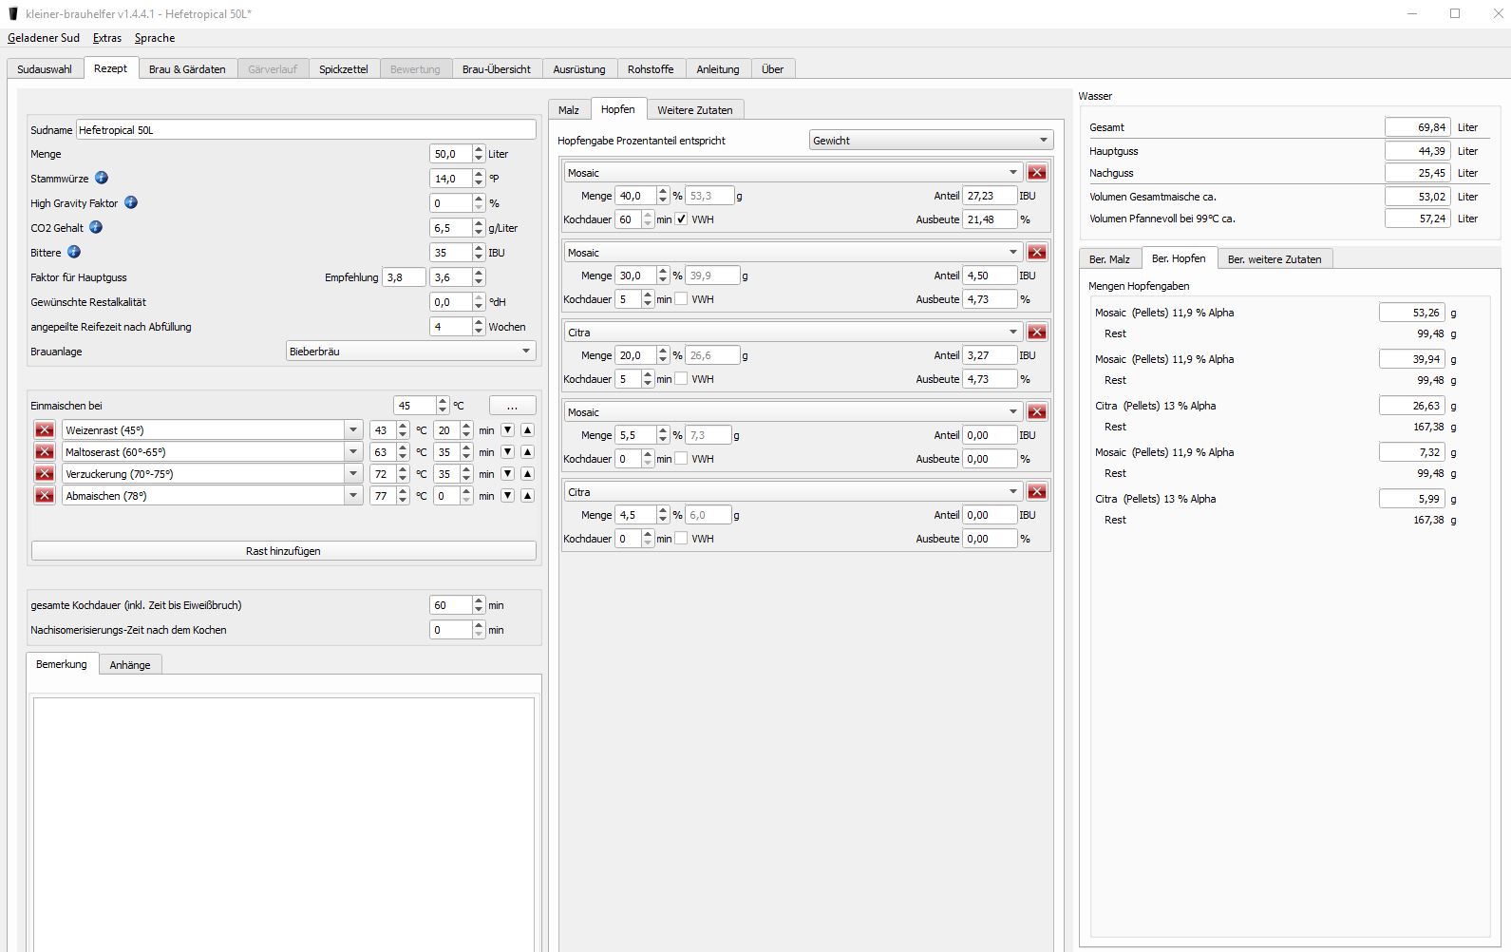This screenshot has width=1511, height=952.
Task: Click the info icon beside High Gravity Faktor
Action: coord(131,202)
